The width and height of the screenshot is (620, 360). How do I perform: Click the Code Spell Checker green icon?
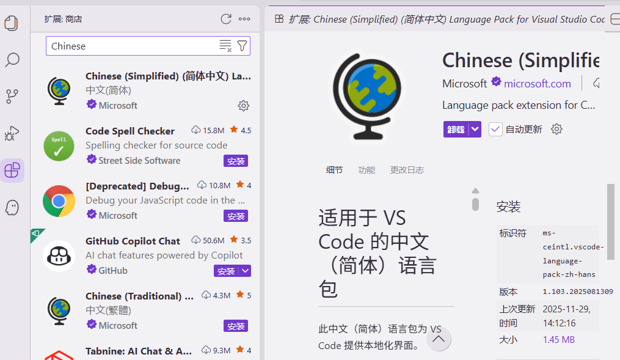[x=59, y=146]
